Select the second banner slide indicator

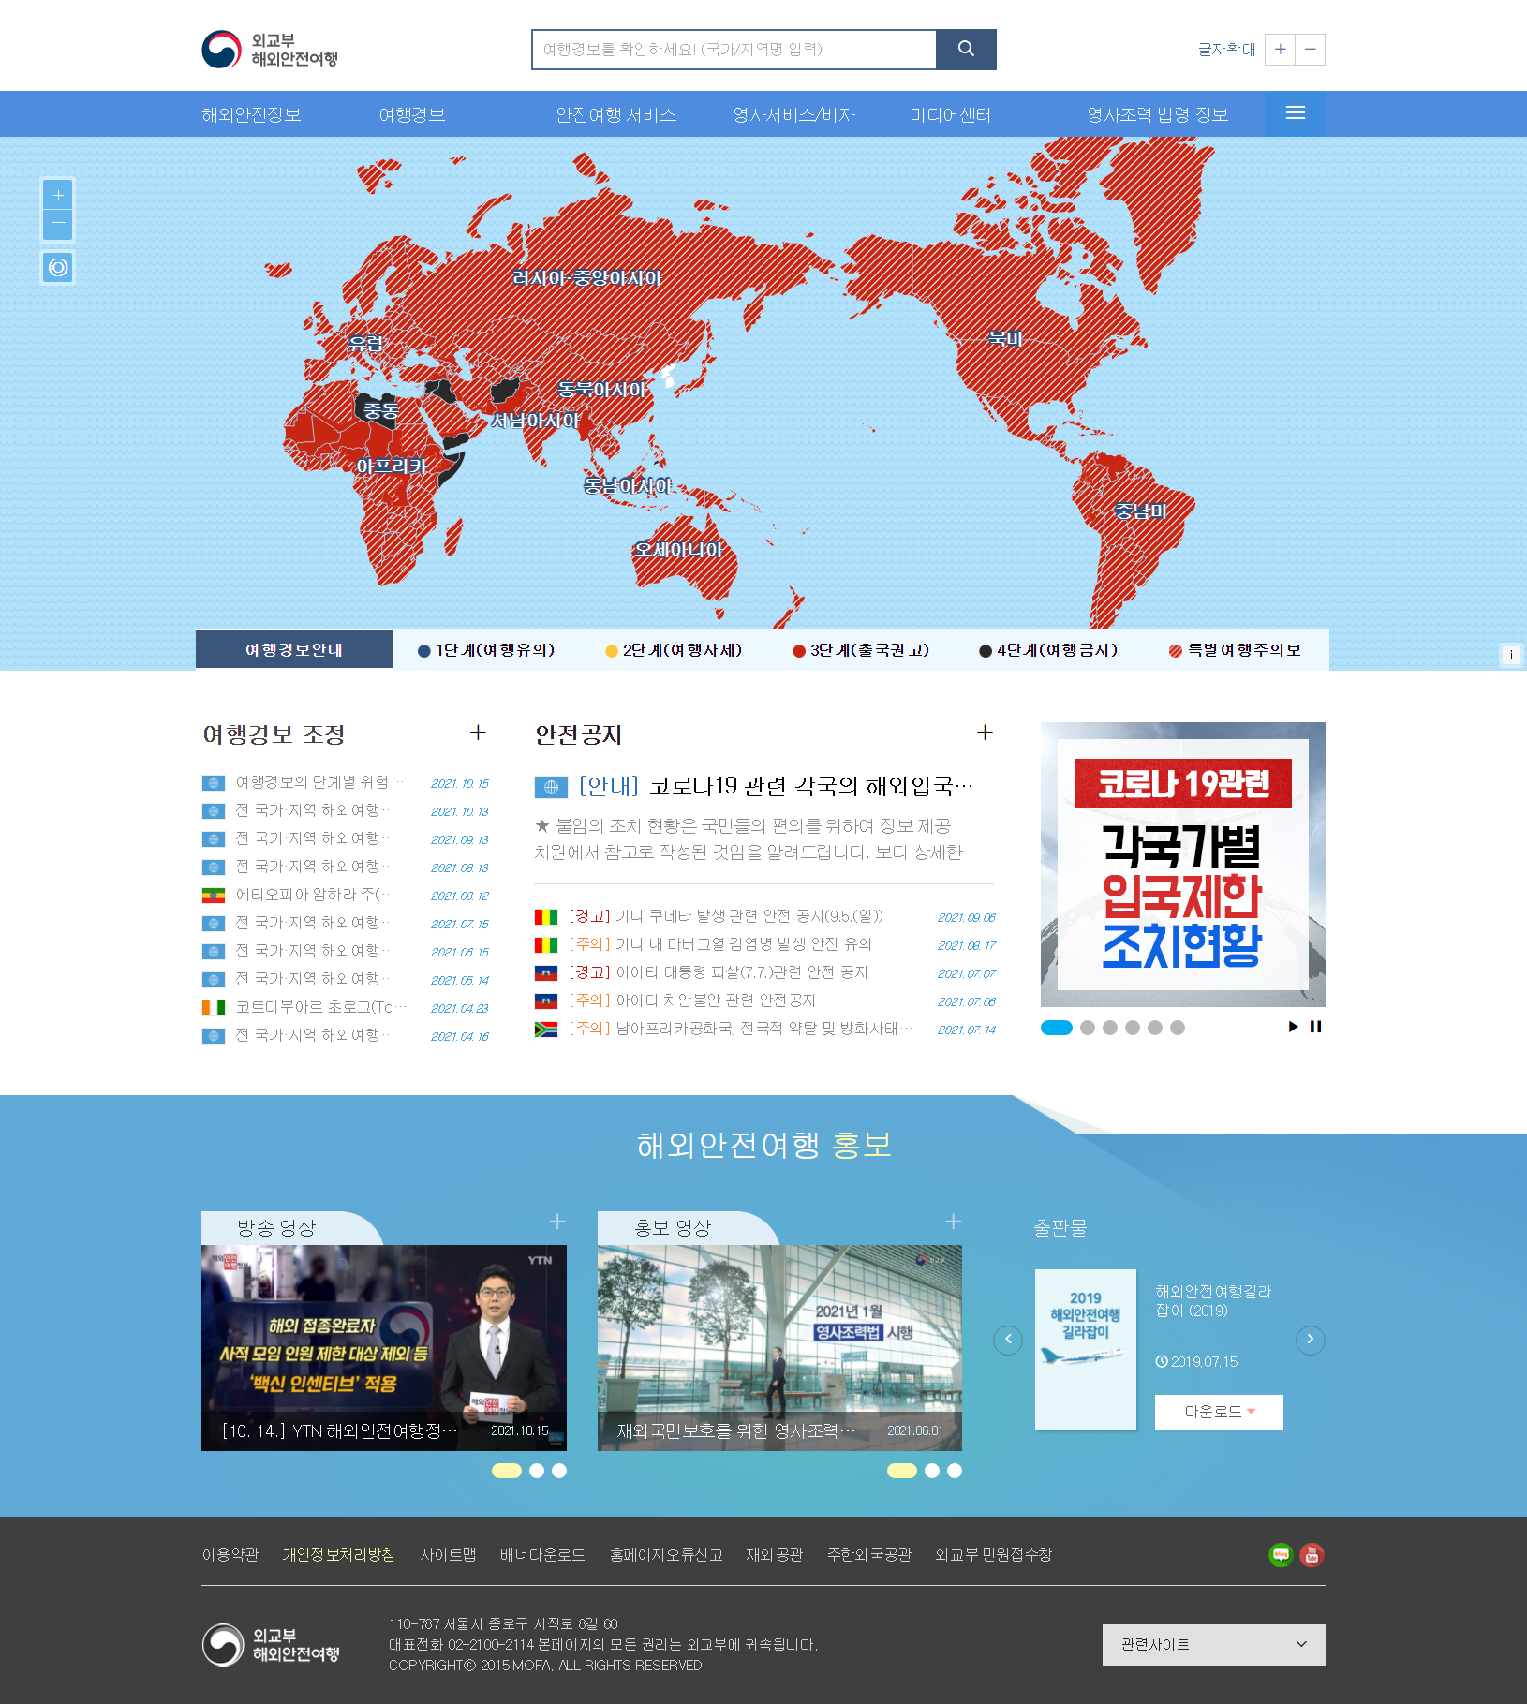1088,1028
